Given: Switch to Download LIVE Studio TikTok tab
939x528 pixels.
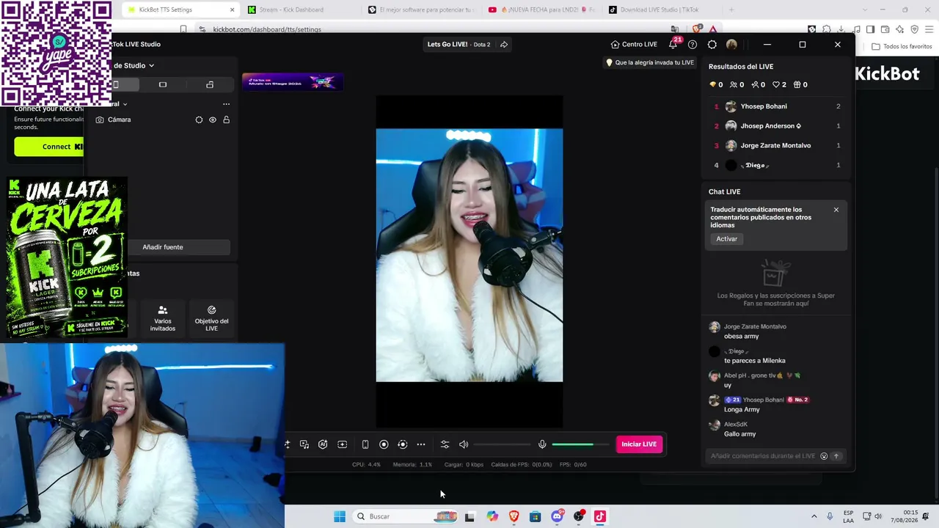Looking at the screenshot, I should (x=660, y=10).
